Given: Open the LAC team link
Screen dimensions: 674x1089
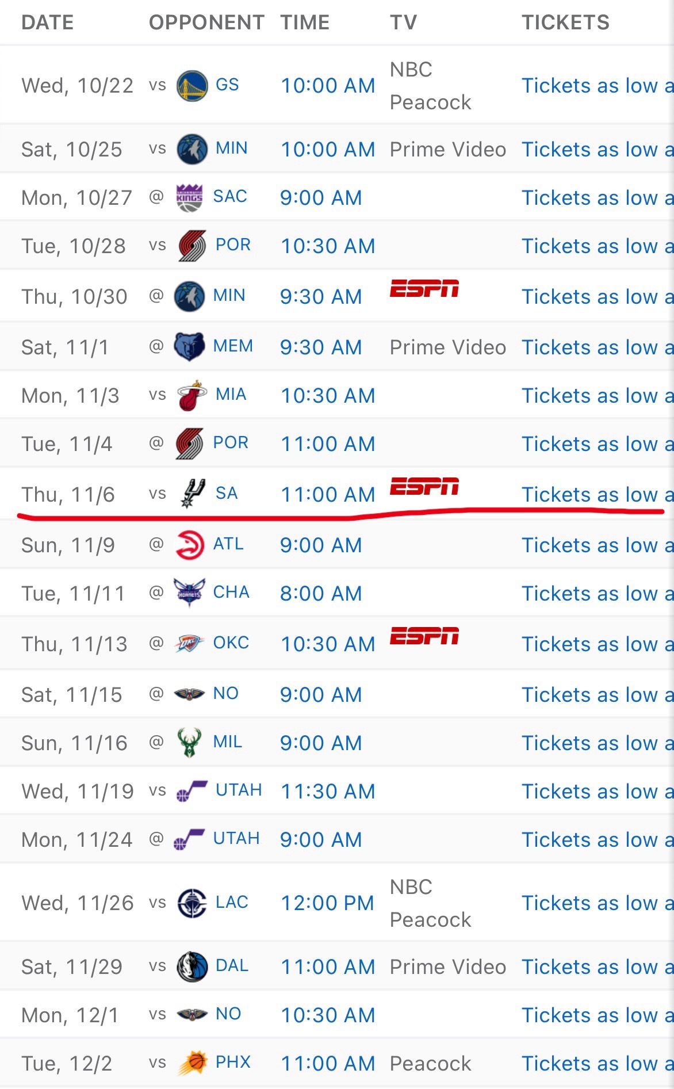Looking at the screenshot, I should tap(232, 902).
